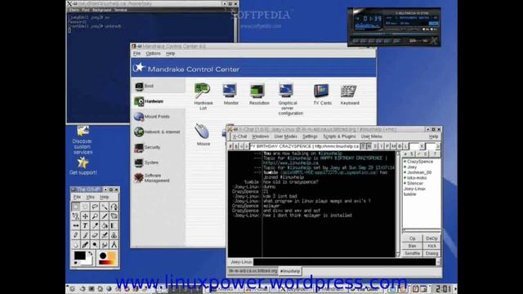Screen dimensions: 523x294
Task: Toggle the N channel mode in X-Chat
Action: [369, 146]
